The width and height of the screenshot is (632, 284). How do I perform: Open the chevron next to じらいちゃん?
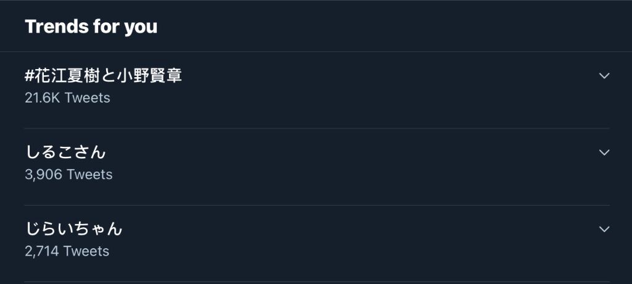pos(604,228)
